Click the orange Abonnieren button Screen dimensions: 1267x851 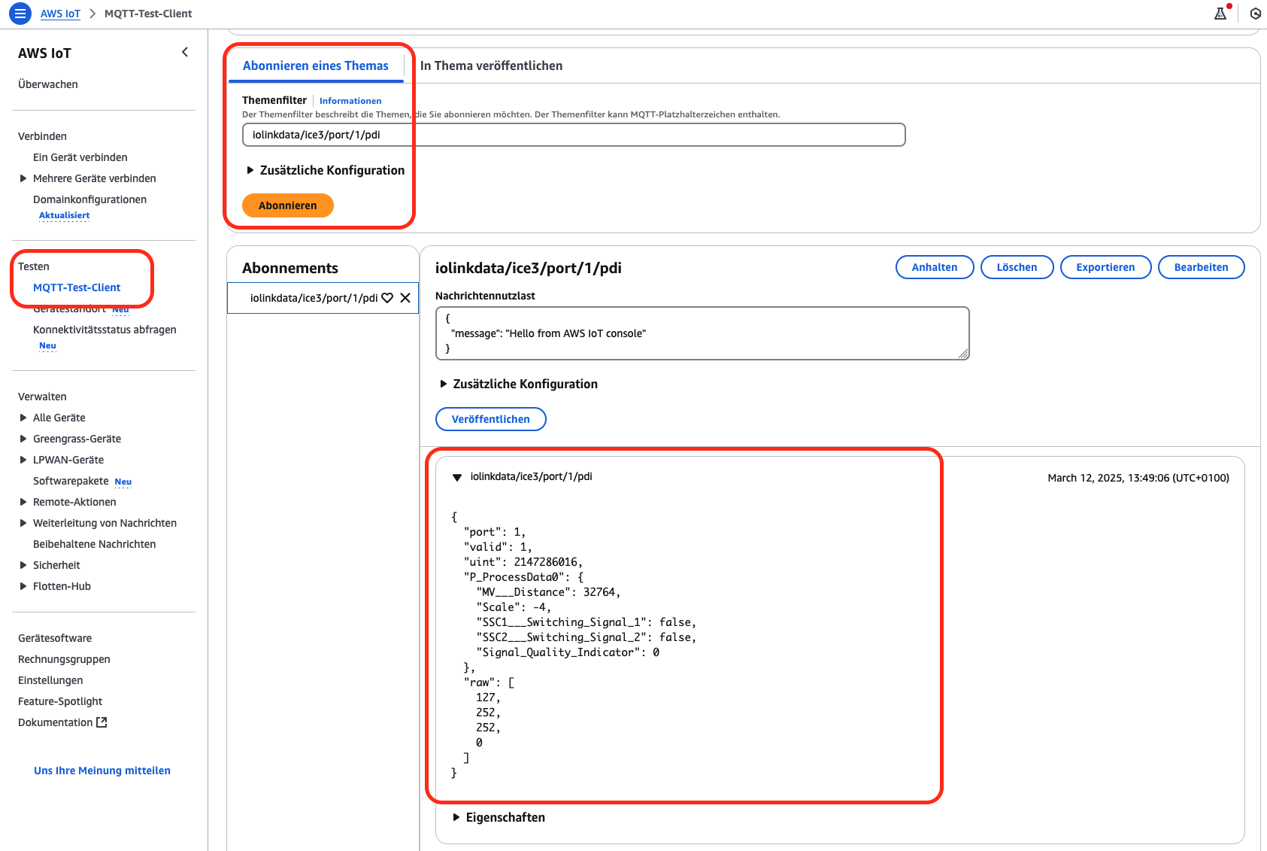tap(288, 205)
